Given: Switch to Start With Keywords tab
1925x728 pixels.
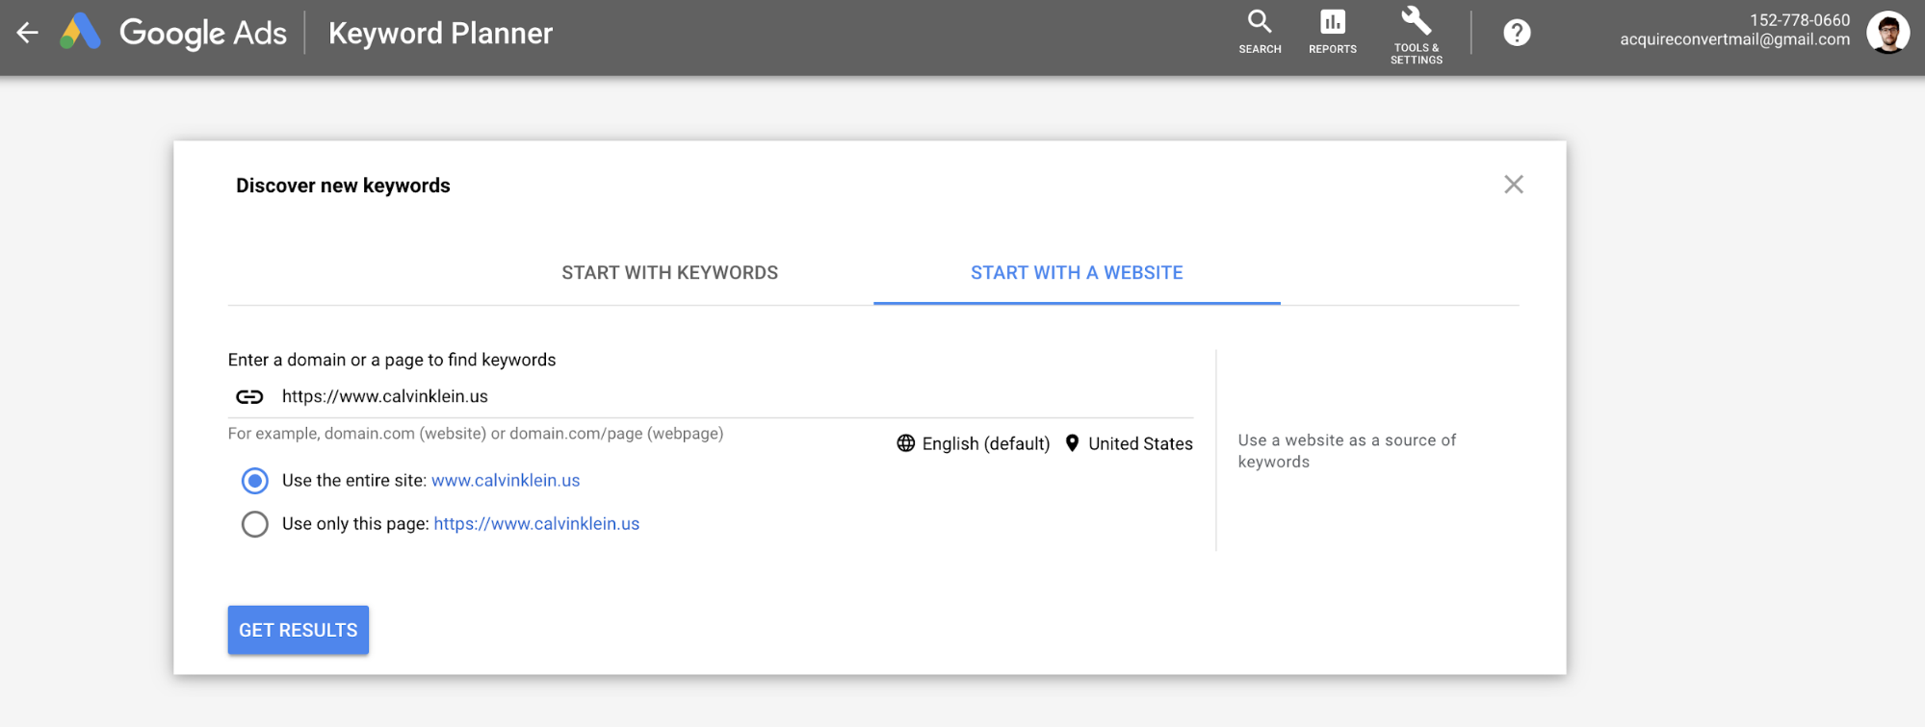Looking at the screenshot, I should pyautogui.click(x=669, y=273).
